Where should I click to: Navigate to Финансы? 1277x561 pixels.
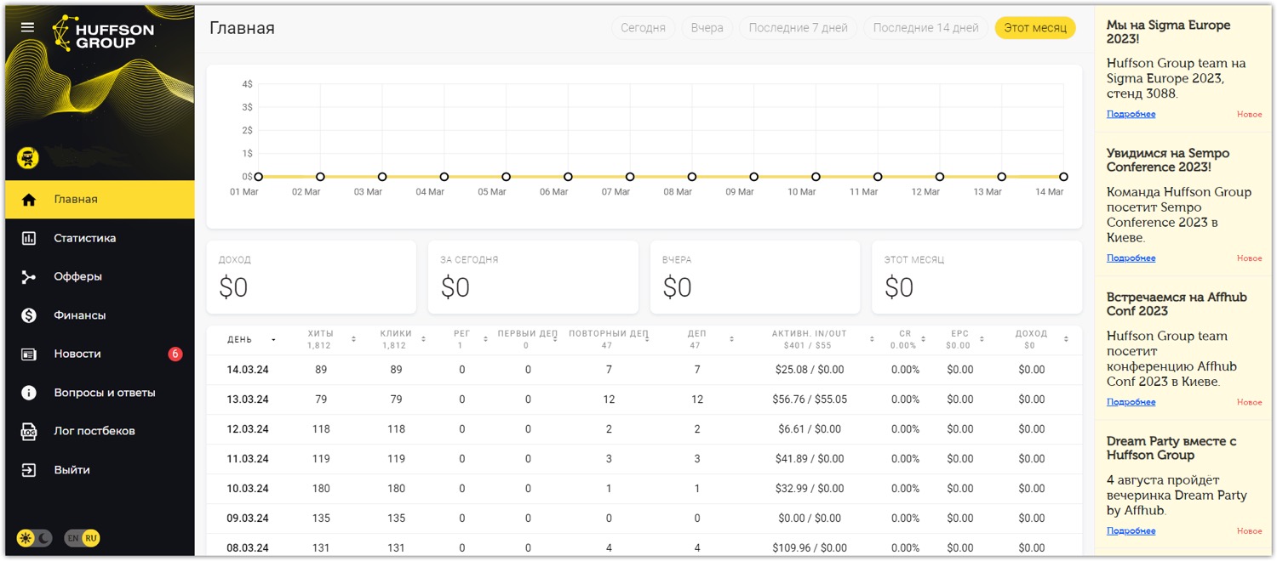coord(100,315)
